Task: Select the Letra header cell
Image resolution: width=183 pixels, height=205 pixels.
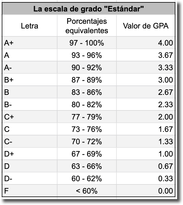Action: click(30, 26)
